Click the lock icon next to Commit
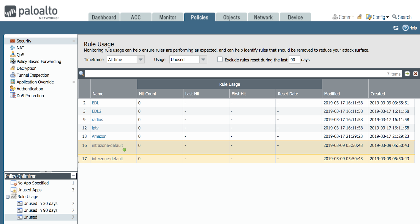This screenshot has height=224, width=420. pos(360,17)
